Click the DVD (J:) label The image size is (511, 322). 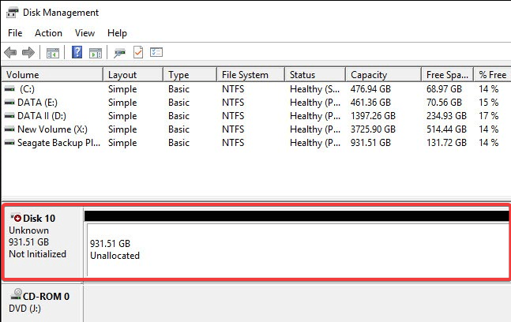[x=24, y=309]
